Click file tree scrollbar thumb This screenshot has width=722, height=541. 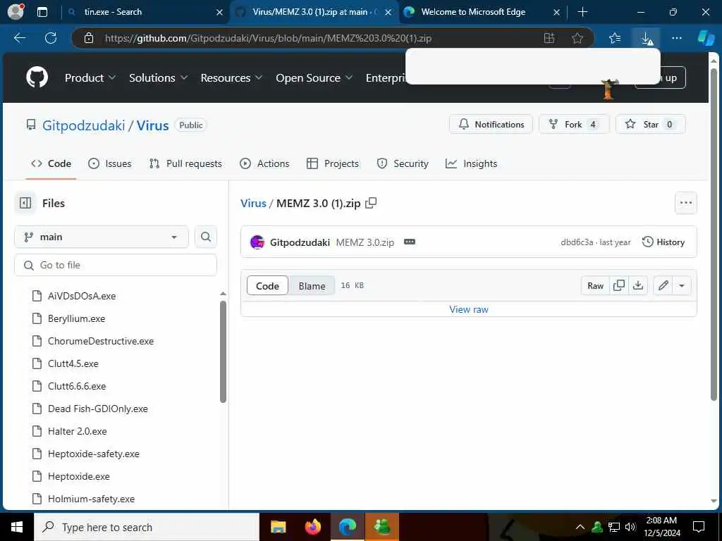[x=223, y=352]
